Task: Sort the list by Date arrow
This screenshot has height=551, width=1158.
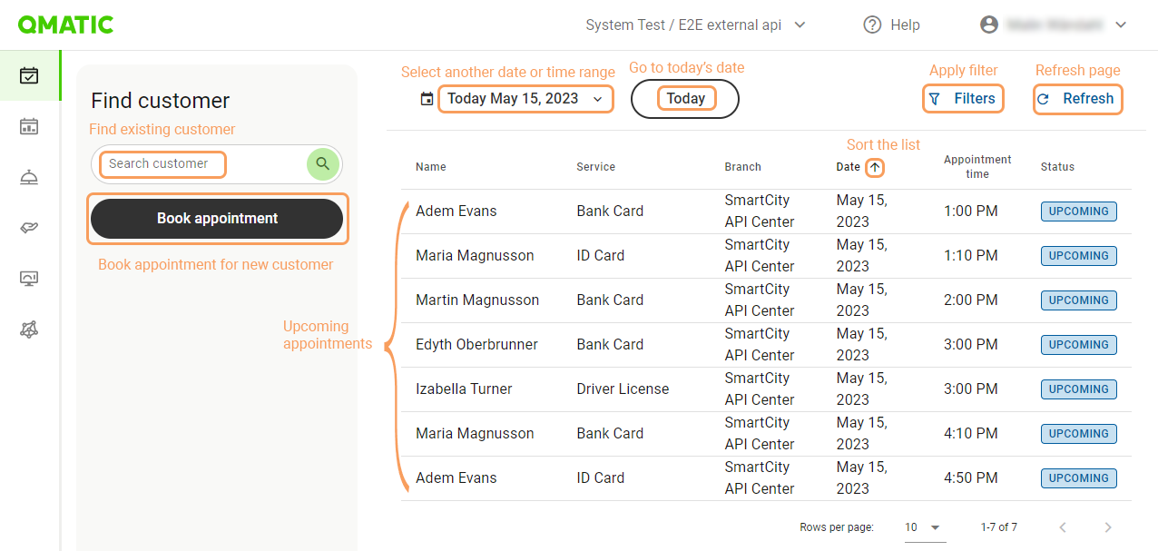Action: click(875, 167)
